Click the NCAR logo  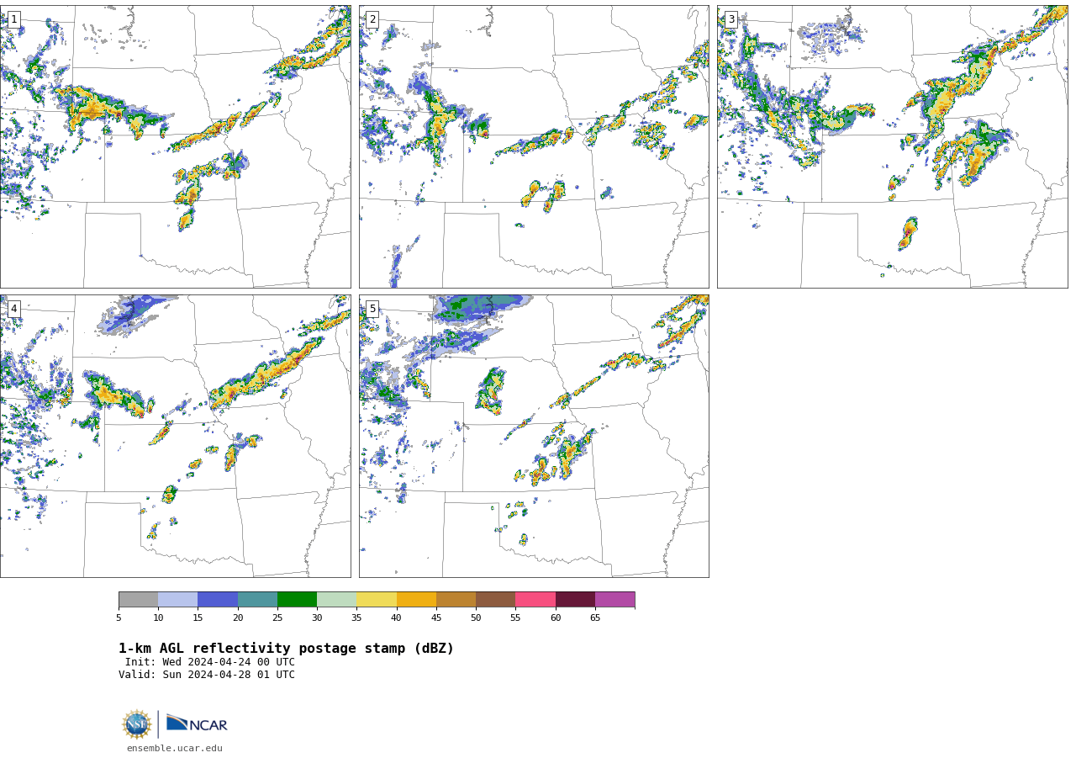click(x=197, y=724)
